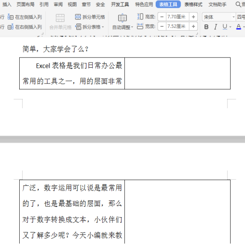
Task: Click the empty right table cell on second page
Action: [x=177, y=212]
